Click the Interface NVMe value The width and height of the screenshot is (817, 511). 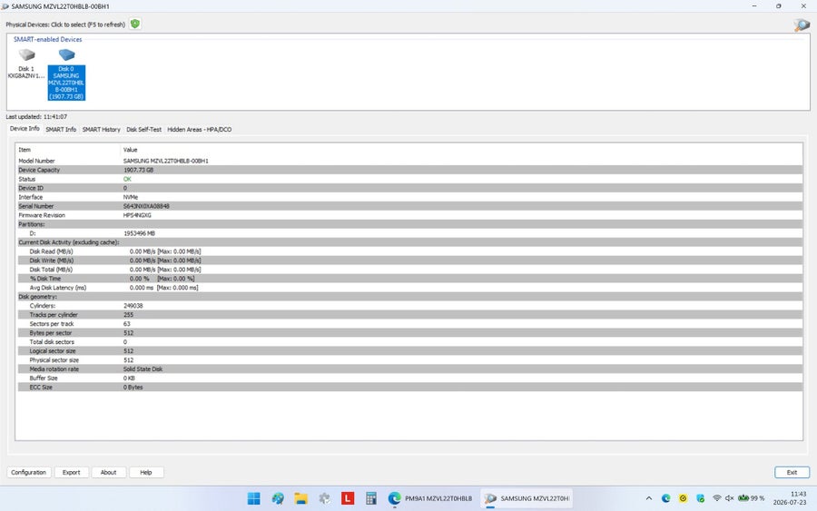click(130, 197)
